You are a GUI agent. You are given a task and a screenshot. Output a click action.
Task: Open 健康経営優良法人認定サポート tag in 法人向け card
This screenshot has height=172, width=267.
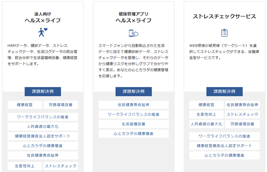click(43, 136)
